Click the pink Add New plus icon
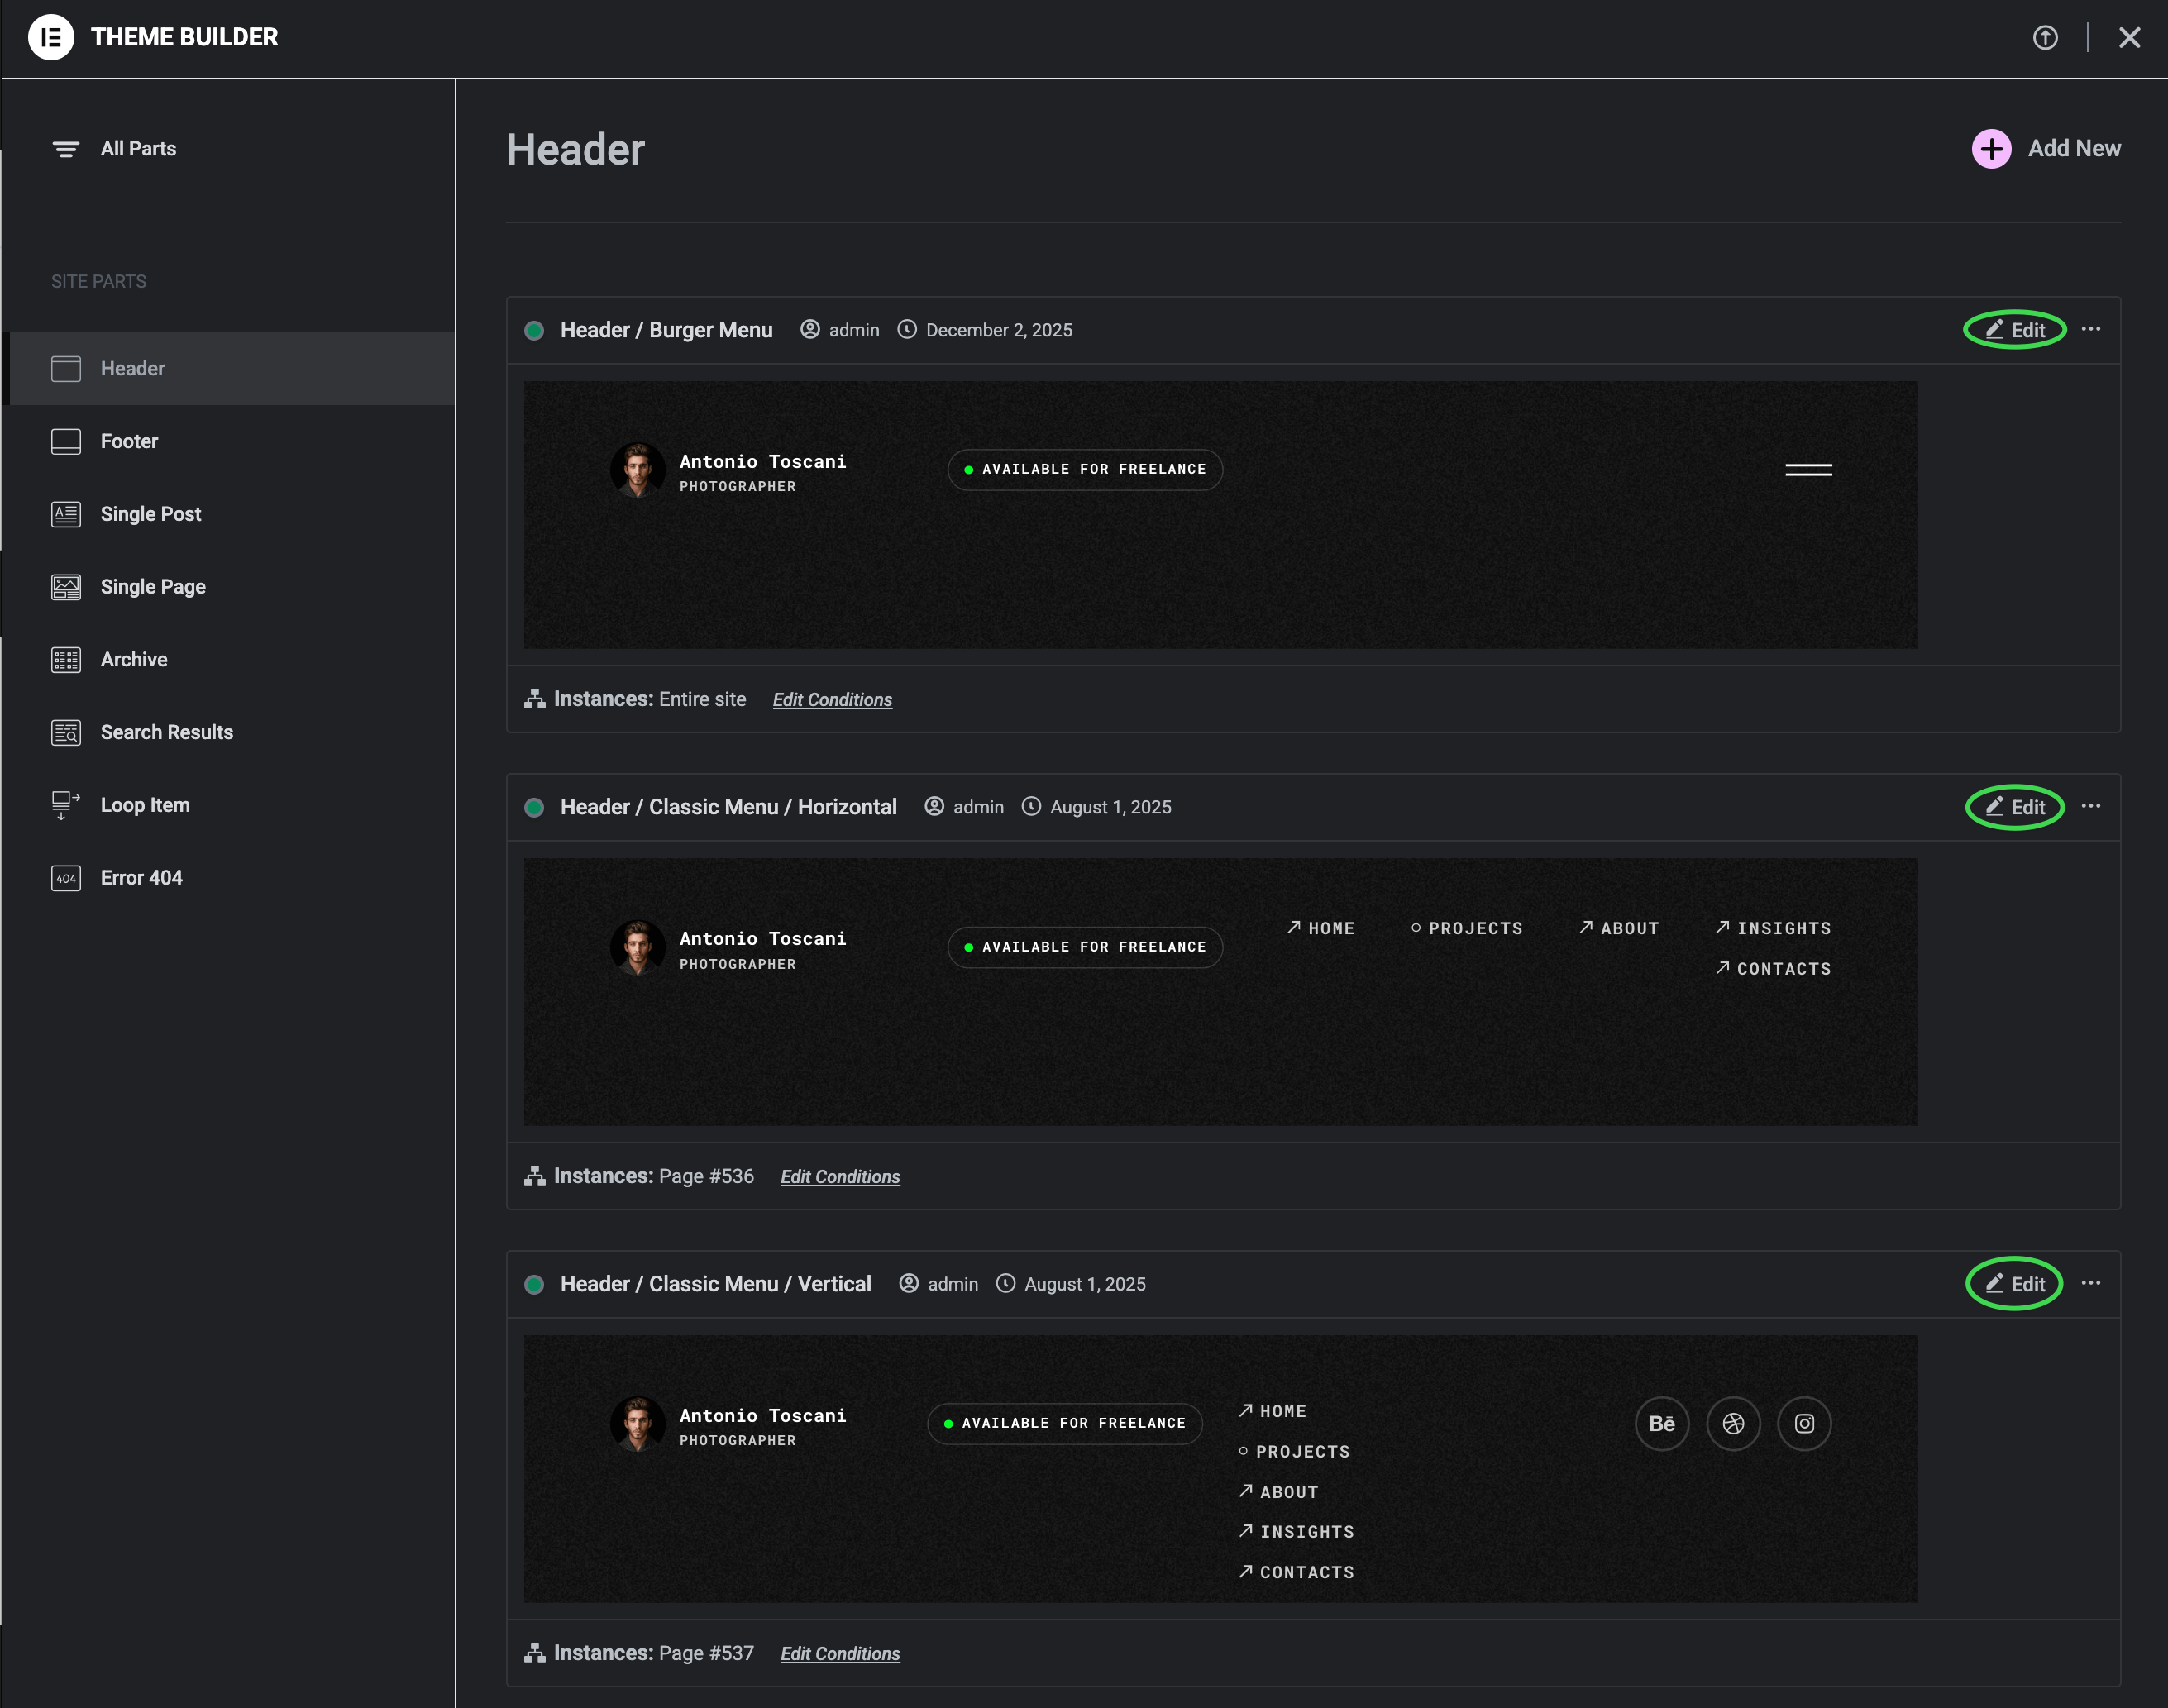This screenshot has height=1708, width=2168. [1991, 149]
